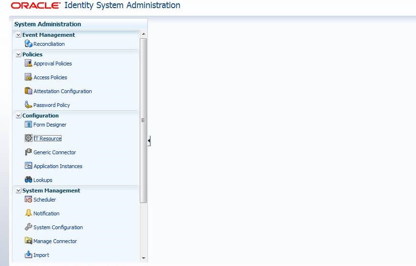Viewport: 416px width, 266px height.
Task: Collapse the Configuration section
Action: [19, 116]
